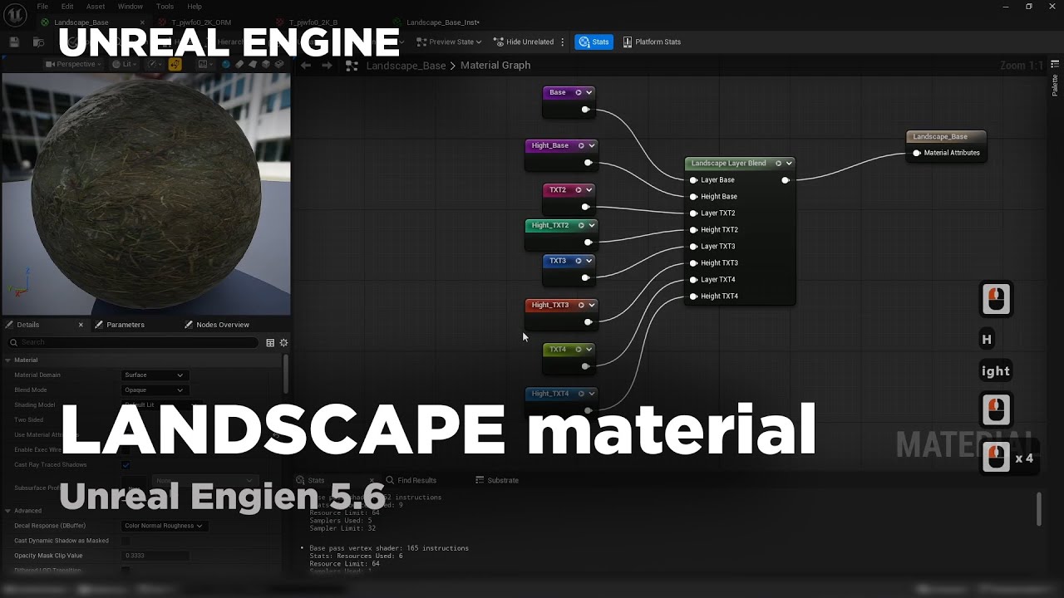Open the Material Domain Surface dropdown
This screenshot has height=598, width=1064.
pos(154,375)
